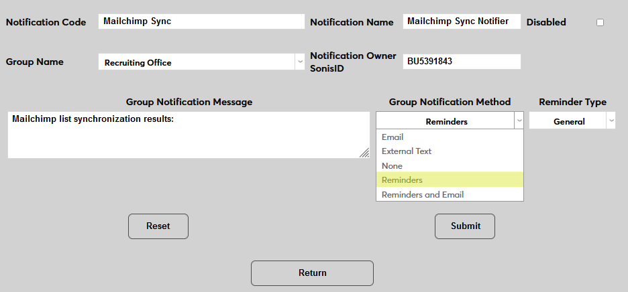This screenshot has width=628, height=292.
Task: Open the Group Name dropdown
Action: pos(201,62)
